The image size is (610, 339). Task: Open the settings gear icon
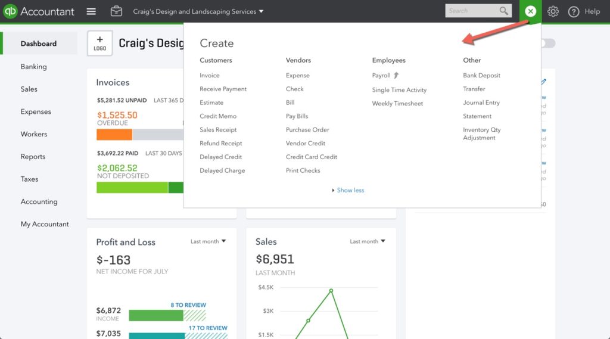(x=553, y=11)
